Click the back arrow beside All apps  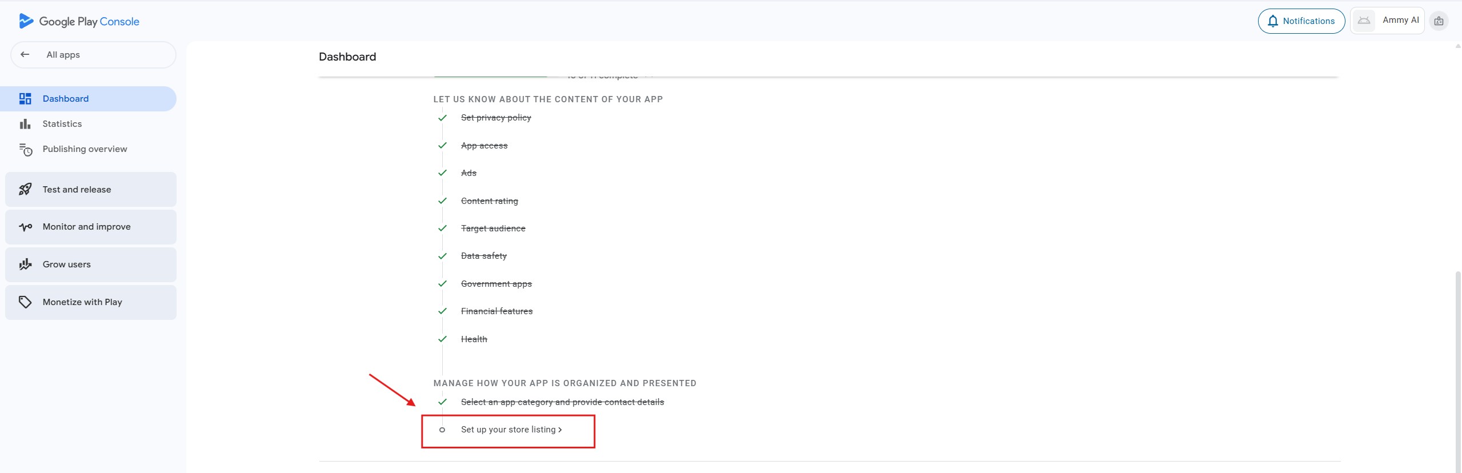click(25, 54)
